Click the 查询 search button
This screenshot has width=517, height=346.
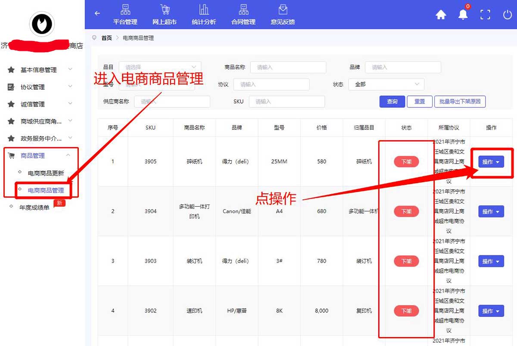click(392, 102)
